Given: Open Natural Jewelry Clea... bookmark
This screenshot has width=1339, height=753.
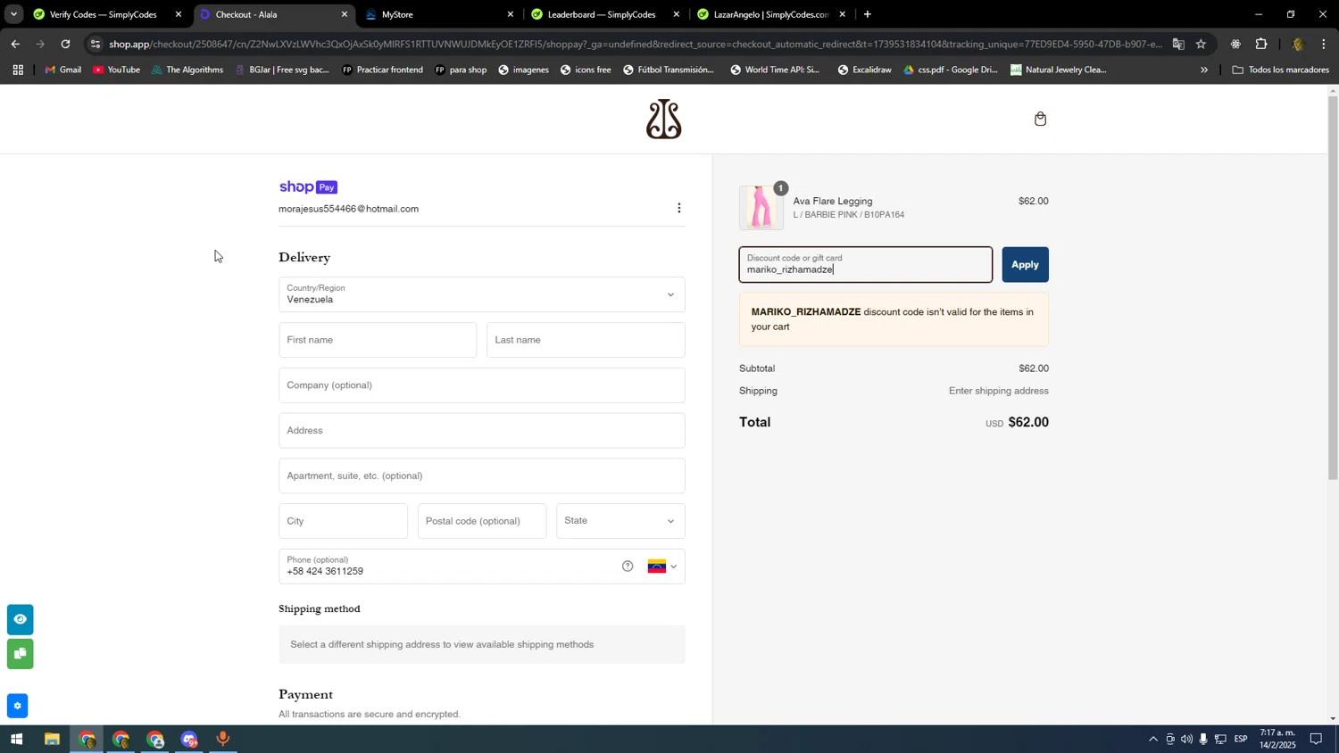Looking at the screenshot, I should click(1059, 70).
